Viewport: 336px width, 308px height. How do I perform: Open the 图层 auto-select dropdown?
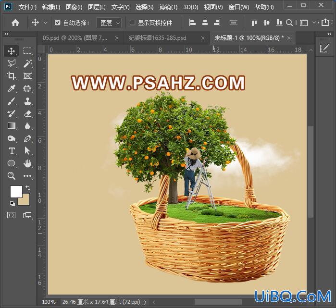(x=109, y=23)
